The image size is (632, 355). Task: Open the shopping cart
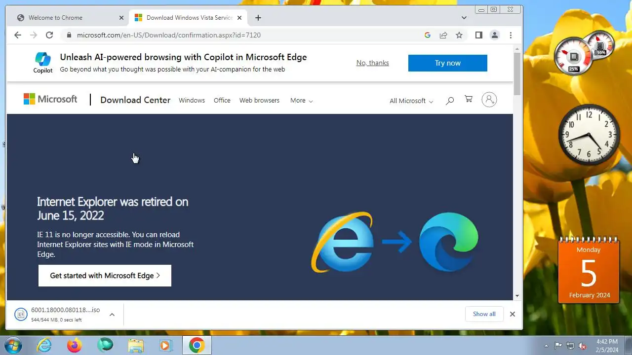(469, 99)
